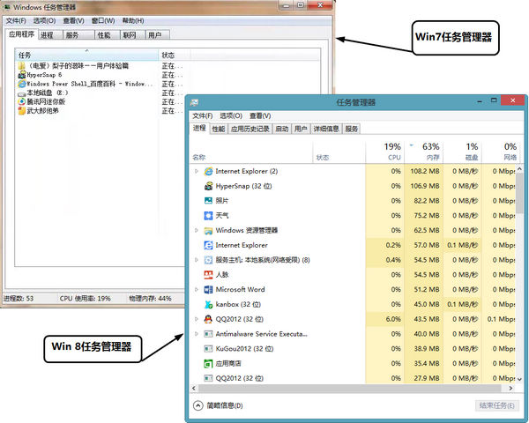This screenshot has height=423, width=529.
Task: Click the HyperSnap (32 位) process icon
Action: 208,186
